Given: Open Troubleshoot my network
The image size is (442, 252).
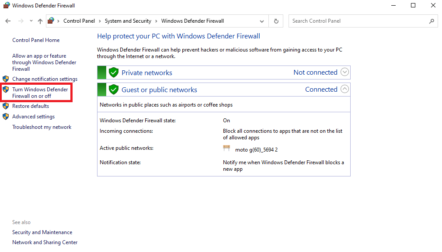Looking at the screenshot, I should click(x=42, y=127).
